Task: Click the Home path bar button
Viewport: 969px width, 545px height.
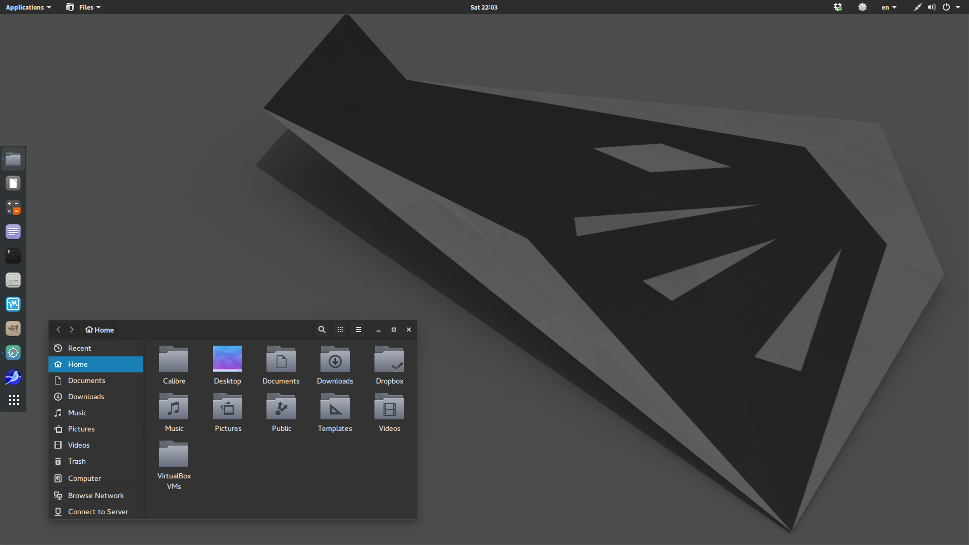Action: (x=100, y=330)
